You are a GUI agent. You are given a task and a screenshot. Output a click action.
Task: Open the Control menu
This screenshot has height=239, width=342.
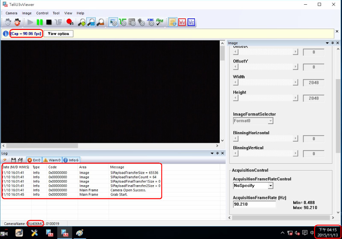42,13
